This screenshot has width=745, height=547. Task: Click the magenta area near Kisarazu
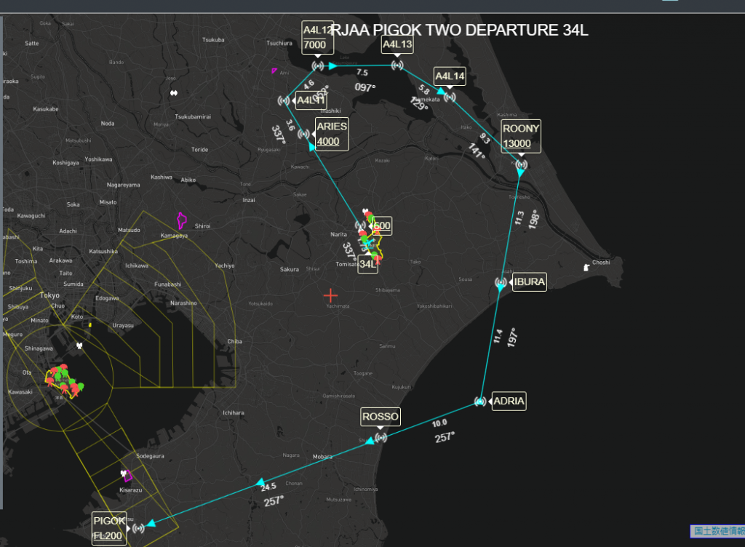pos(127,475)
